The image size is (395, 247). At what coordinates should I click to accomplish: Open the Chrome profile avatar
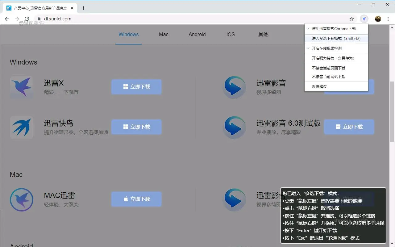tap(378, 19)
